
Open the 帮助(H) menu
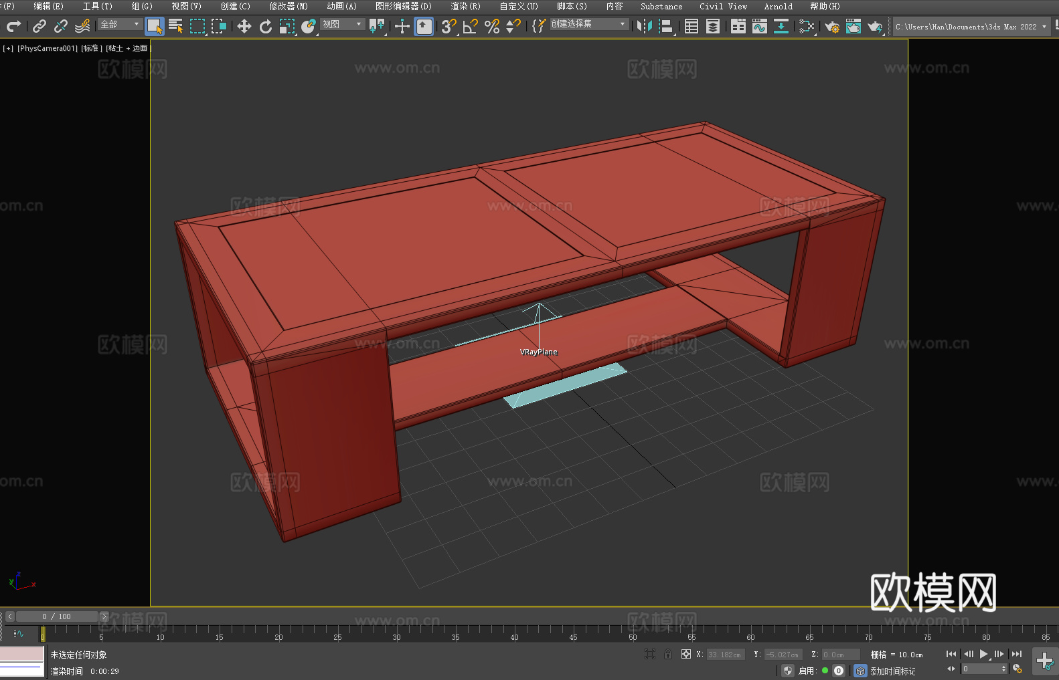(825, 6)
